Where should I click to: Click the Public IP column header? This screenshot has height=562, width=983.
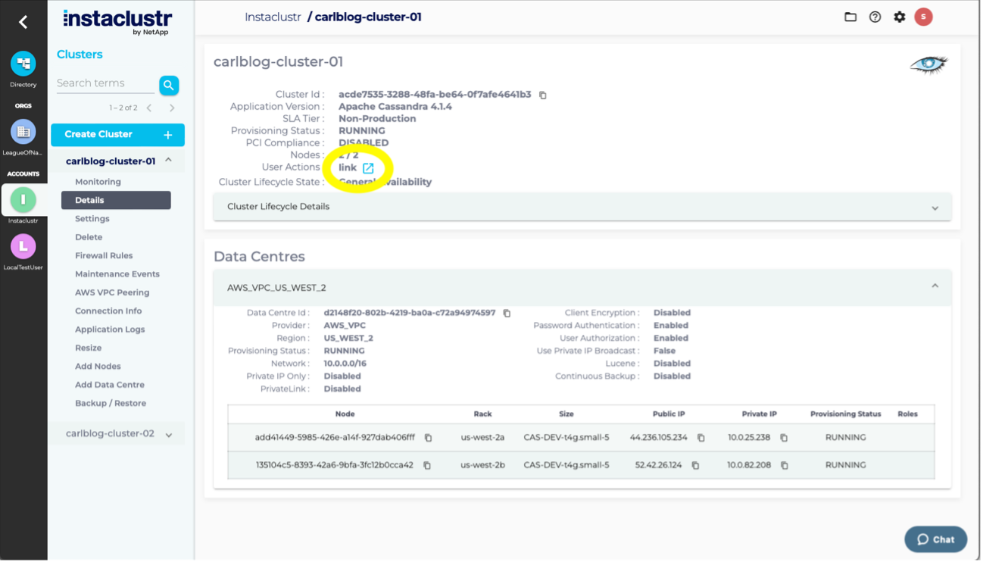pyautogui.click(x=669, y=414)
